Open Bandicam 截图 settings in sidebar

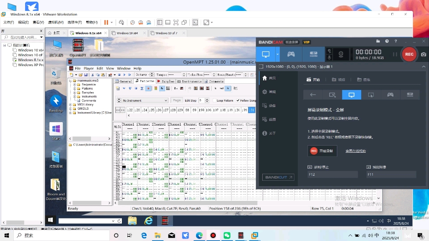269,119
